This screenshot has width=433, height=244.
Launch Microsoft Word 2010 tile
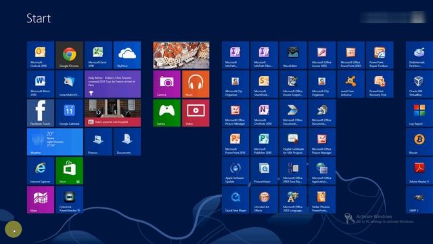coord(41,84)
